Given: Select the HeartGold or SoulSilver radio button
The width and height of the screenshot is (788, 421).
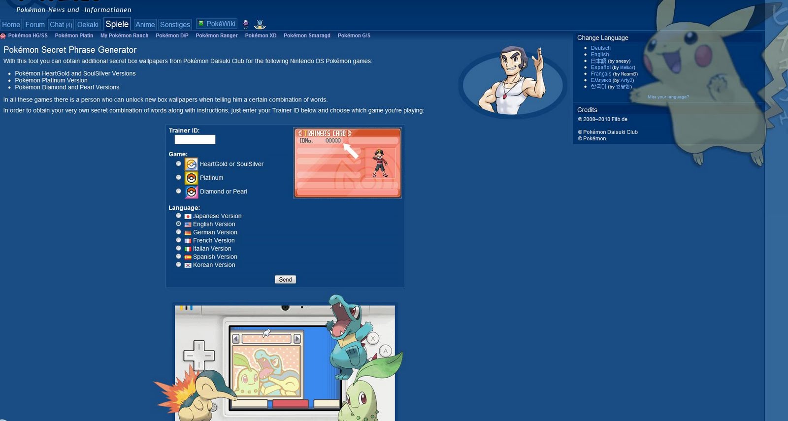Looking at the screenshot, I should (178, 163).
